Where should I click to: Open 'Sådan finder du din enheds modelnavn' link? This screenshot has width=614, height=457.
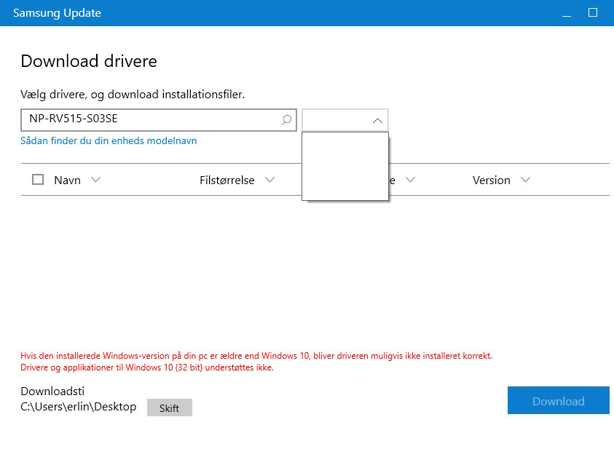pyautogui.click(x=109, y=141)
